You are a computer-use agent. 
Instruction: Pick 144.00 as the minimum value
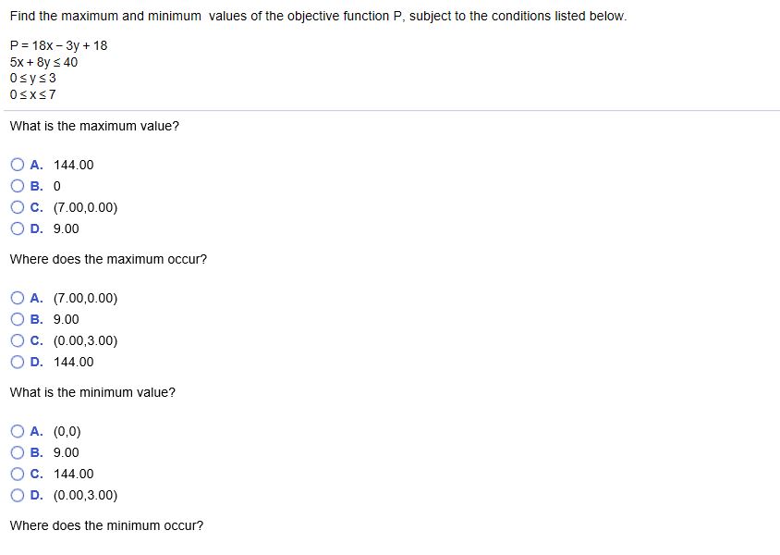tap(18, 474)
